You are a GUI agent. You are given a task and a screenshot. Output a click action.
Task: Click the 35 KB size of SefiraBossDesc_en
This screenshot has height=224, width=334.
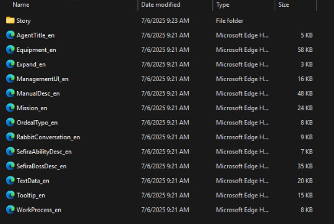click(305, 166)
